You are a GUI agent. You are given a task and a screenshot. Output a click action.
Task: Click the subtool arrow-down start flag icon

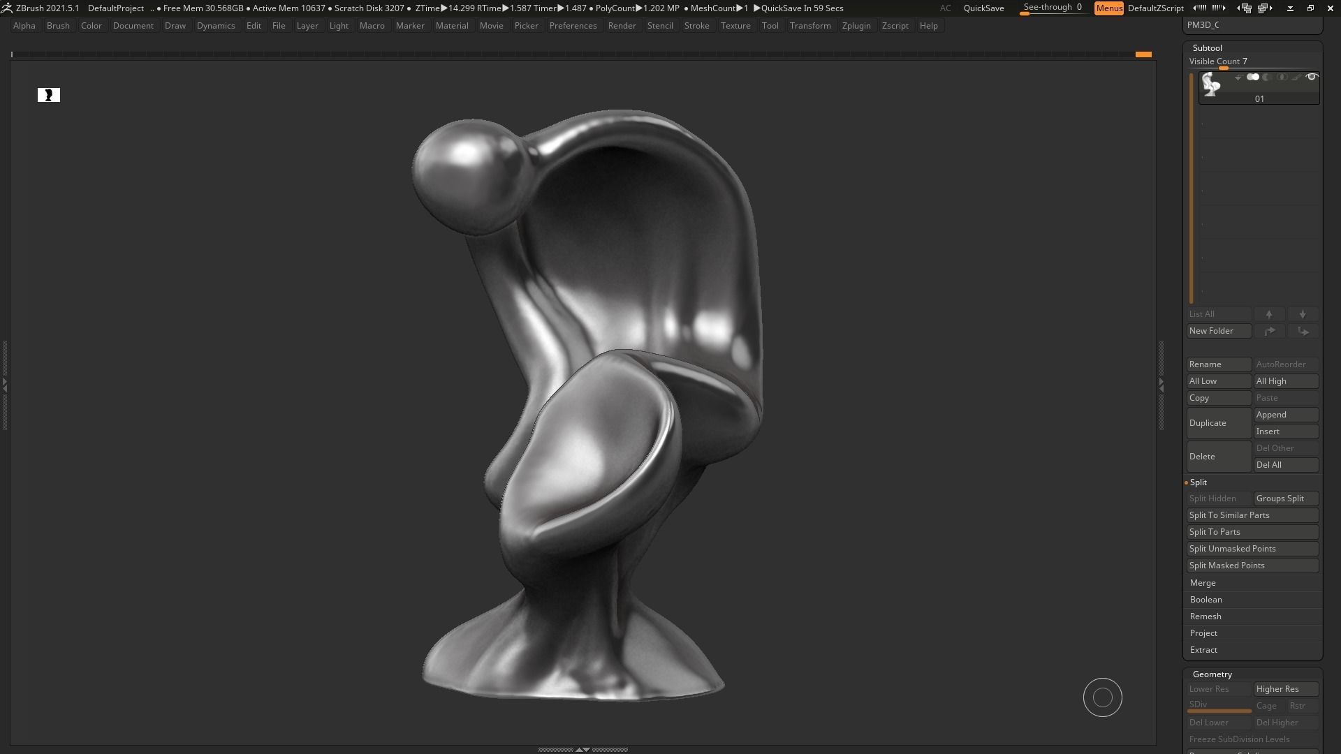click(x=1238, y=77)
